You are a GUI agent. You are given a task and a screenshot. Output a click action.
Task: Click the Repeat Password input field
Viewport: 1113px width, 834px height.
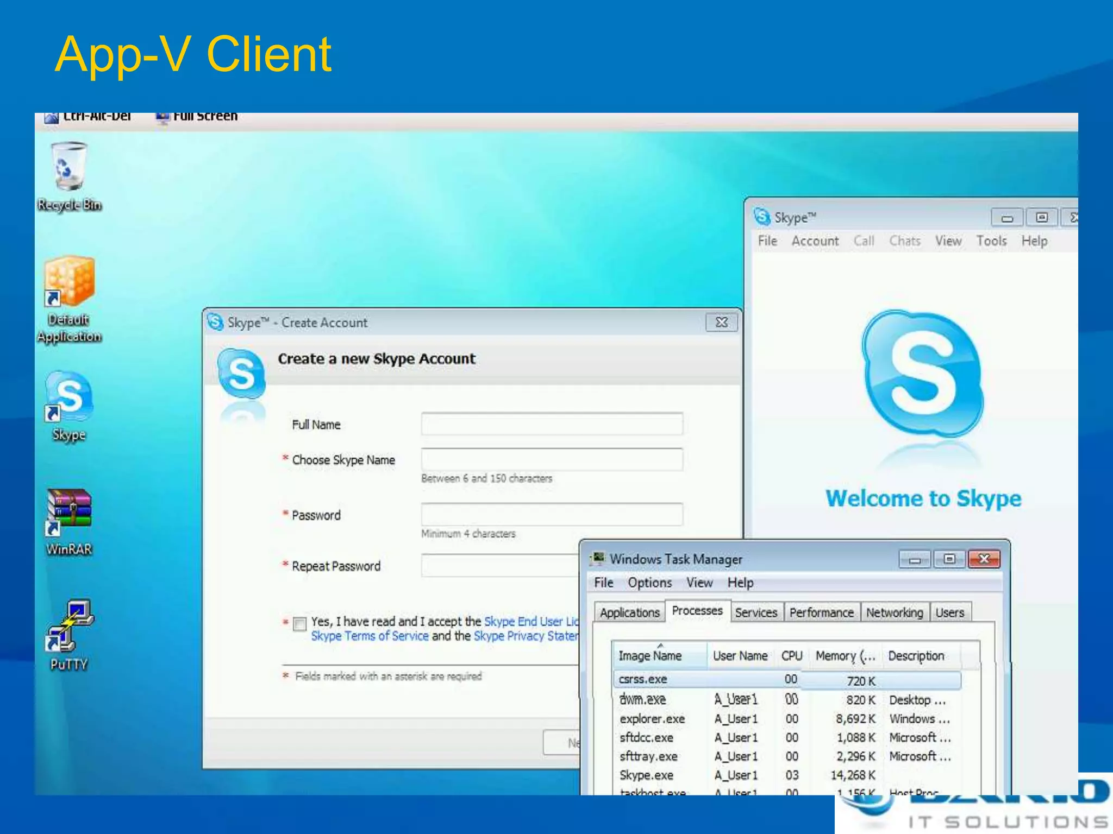click(x=500, y=565)
